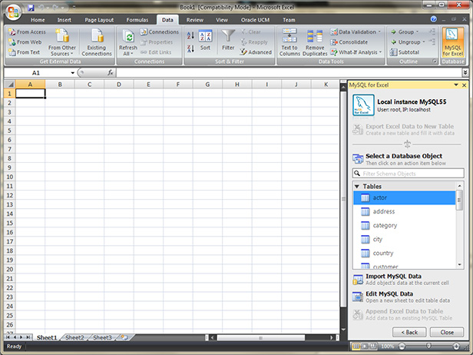
Task: Open Consolidate tool
Action: pyautogui.click(x=349, y=42)
